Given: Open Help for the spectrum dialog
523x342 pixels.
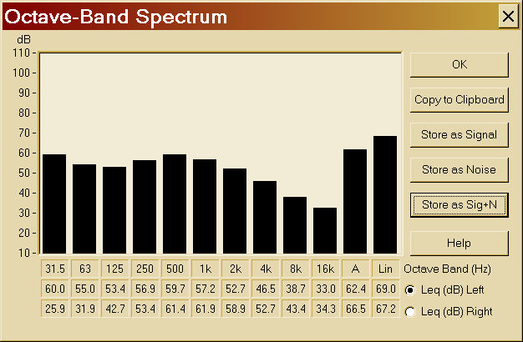Looking at the screenshot, I should [460, 243].
